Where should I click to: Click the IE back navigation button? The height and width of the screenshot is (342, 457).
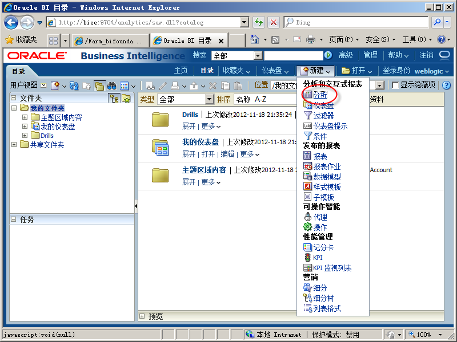11,22
